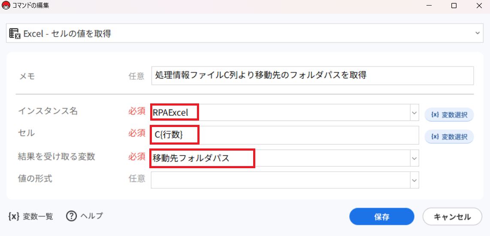Save the command with 保存 button

pyautogui.click(x=381, y=217)
